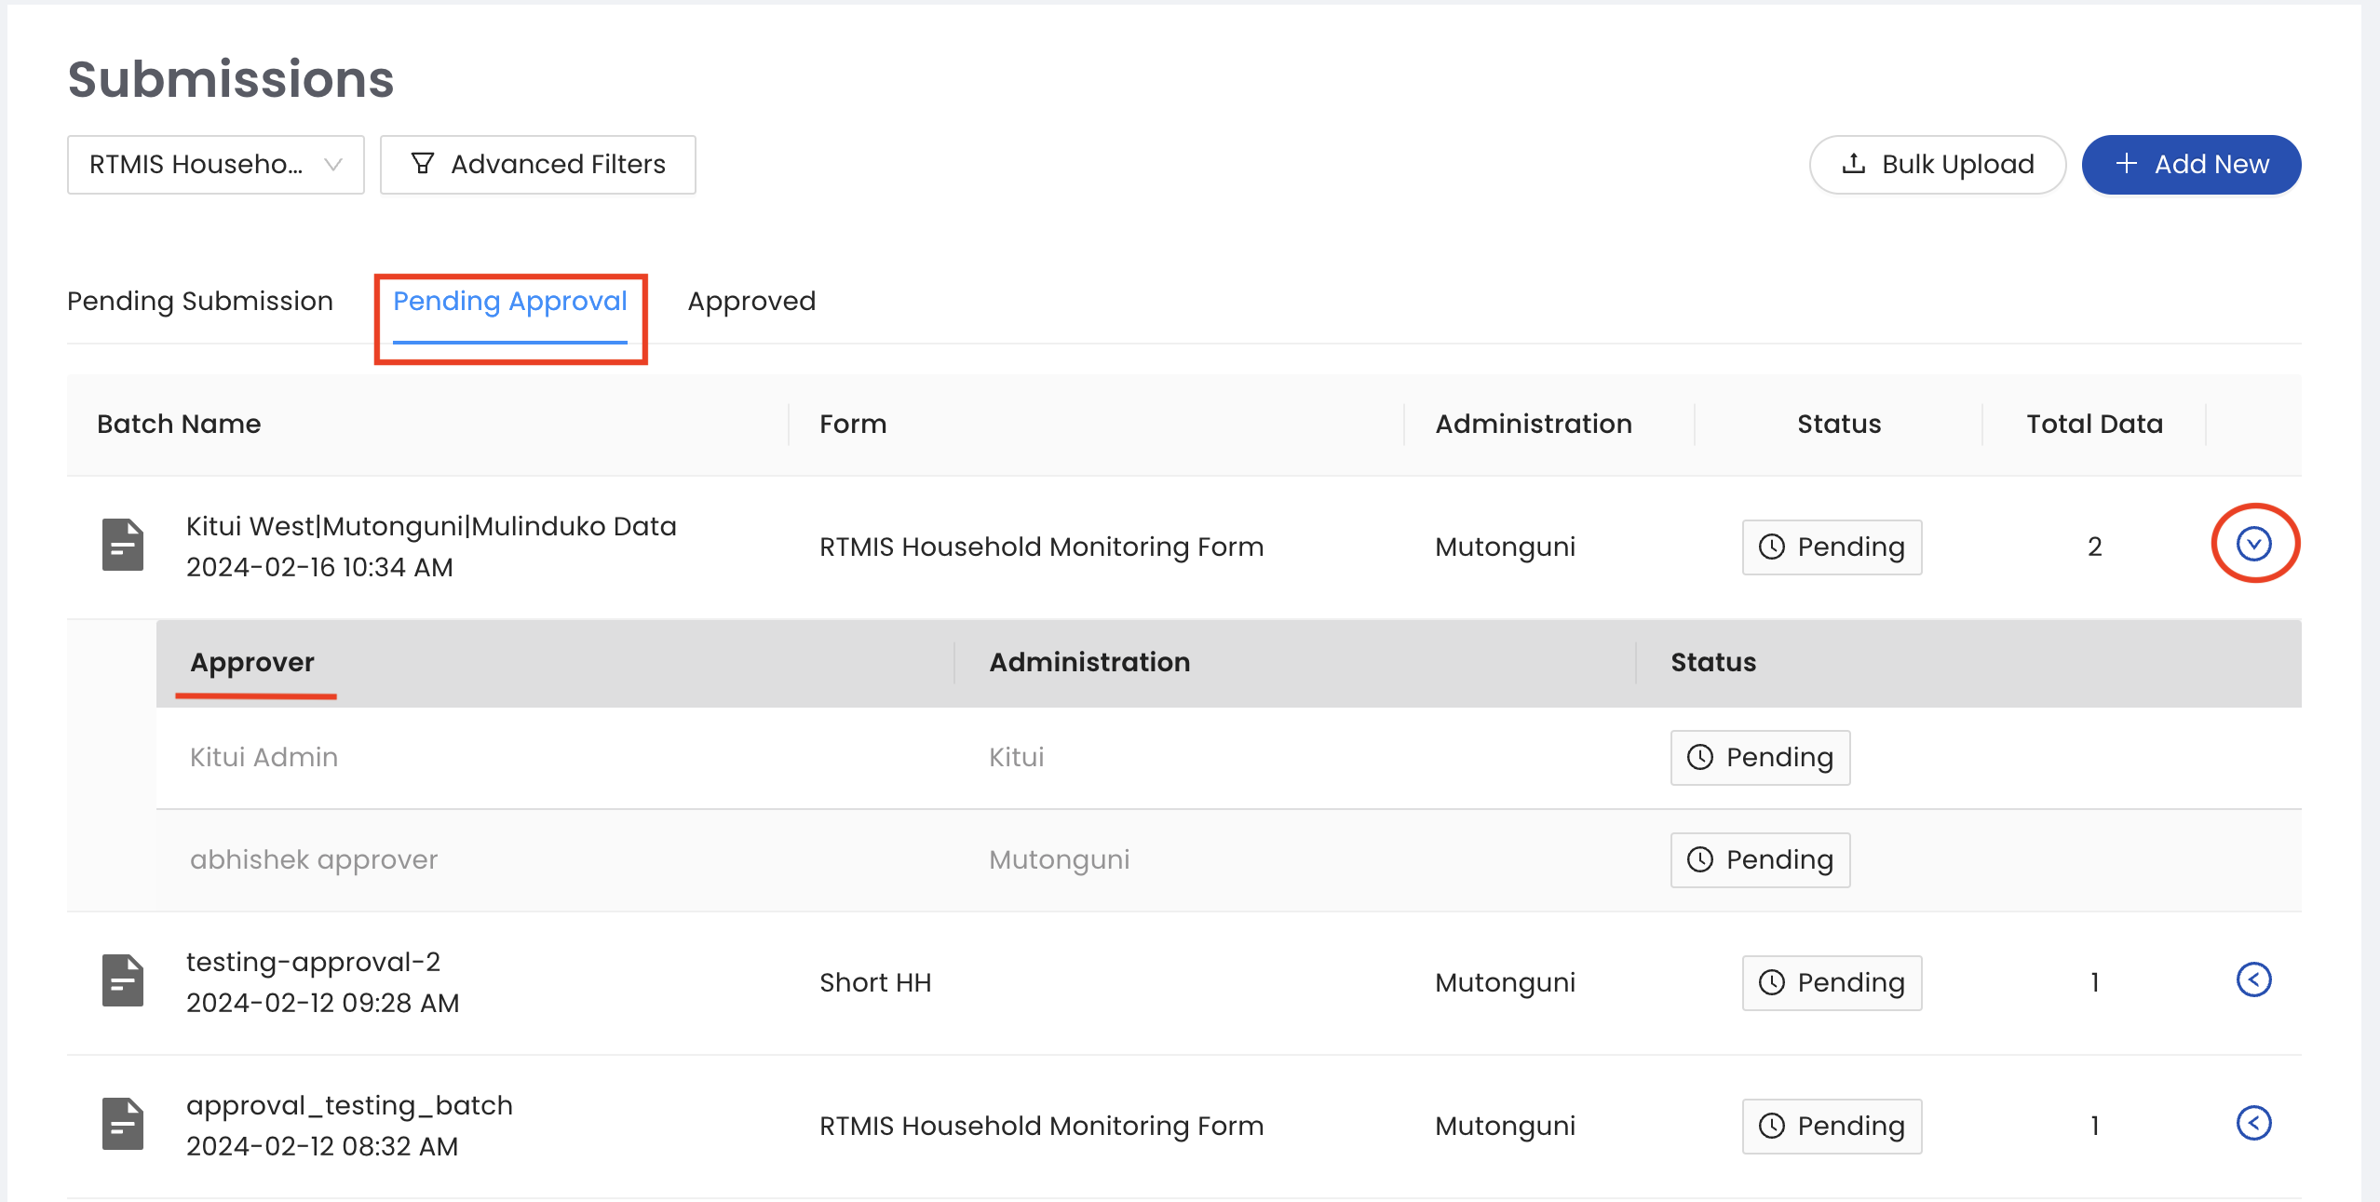
Task: Open the RTMIS Household form dropdown
Action: 215,165
